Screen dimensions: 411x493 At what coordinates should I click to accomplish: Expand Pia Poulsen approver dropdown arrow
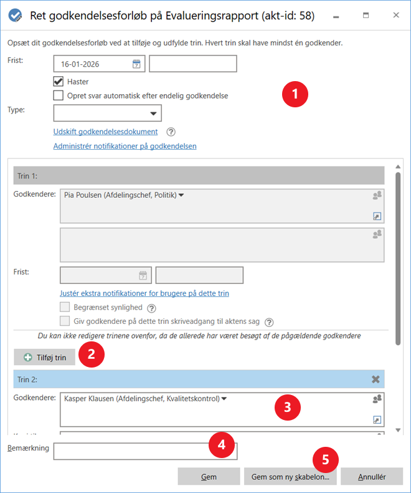181,195
